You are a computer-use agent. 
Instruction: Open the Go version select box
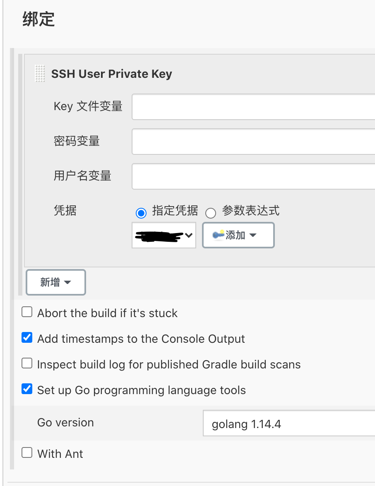point(289,423)
